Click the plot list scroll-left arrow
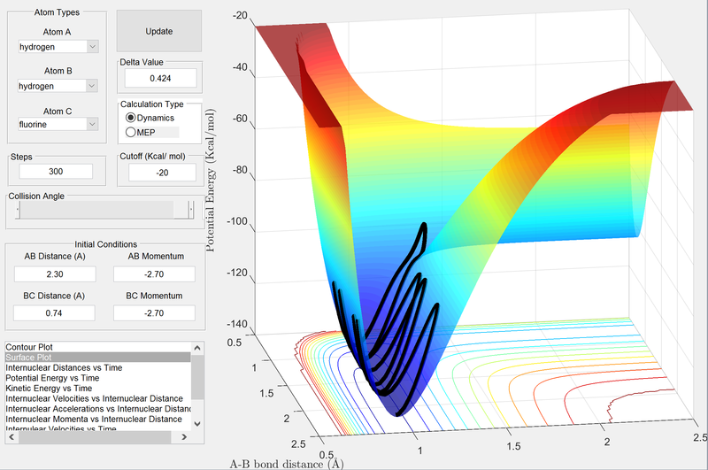Image resolution: width=708 pixels, height=470 pixels. tap(12, 437)
